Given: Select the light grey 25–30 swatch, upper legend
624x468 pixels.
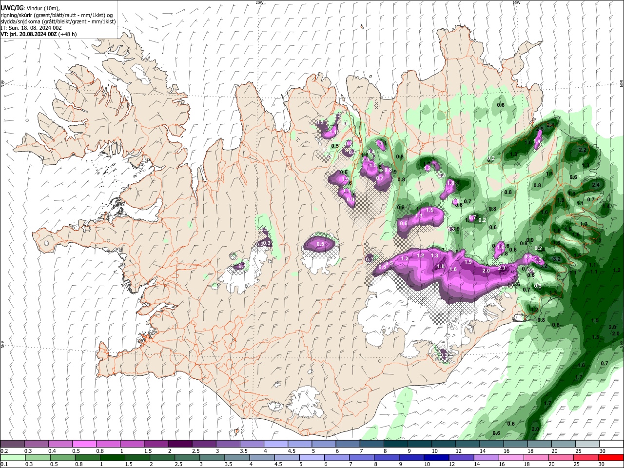Looking at the screenshot, I should [x=587, y=444].
